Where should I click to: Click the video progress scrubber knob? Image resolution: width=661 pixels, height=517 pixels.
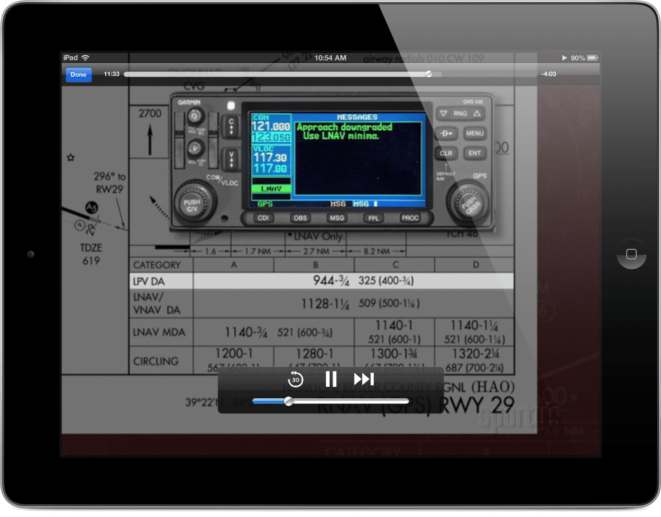coord(429,74)
